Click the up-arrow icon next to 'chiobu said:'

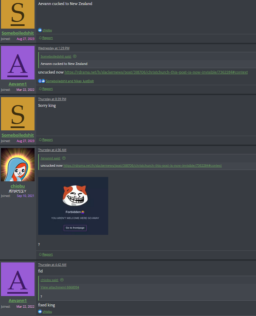(x=62, y=280)
